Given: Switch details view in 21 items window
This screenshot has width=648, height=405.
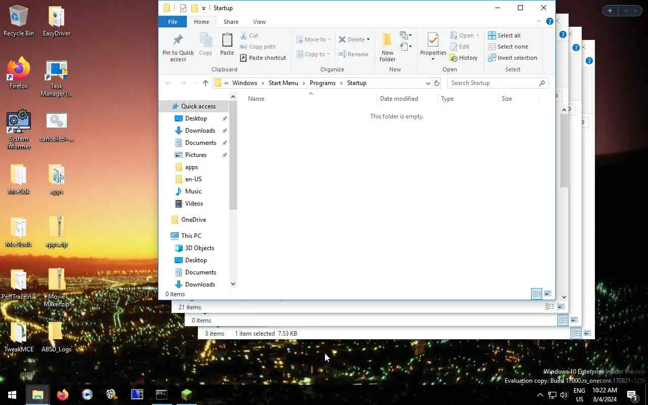Looking at the screenshot, I should click(x=550, y=307).
